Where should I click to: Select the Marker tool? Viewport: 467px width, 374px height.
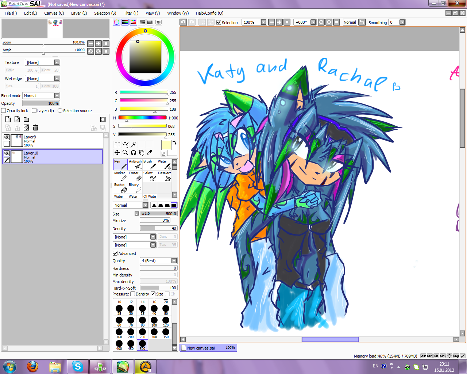click(120, 176)
